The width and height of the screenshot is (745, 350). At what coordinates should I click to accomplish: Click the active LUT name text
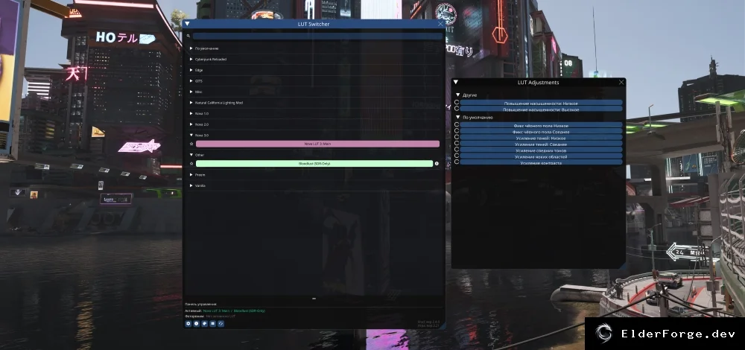[x=234, y=311]
